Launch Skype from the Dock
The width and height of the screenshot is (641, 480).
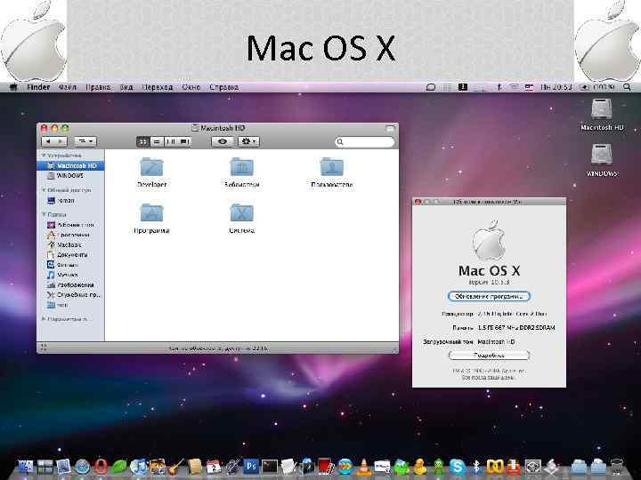tap(457, 467)
